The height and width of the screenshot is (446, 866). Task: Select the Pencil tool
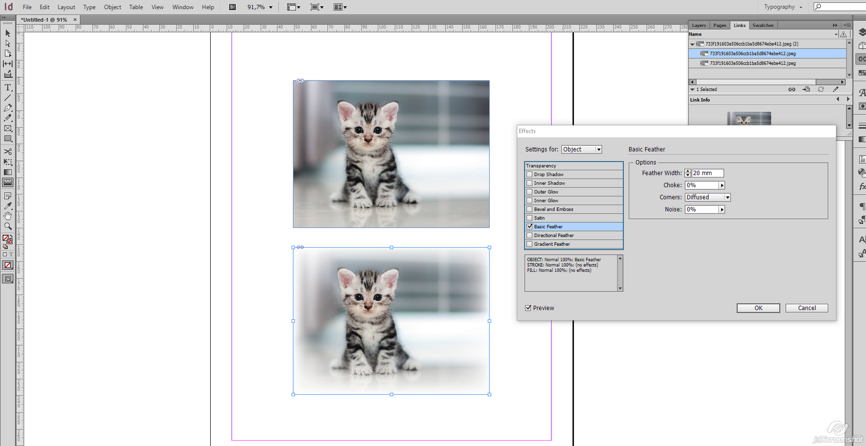(8, 118)
